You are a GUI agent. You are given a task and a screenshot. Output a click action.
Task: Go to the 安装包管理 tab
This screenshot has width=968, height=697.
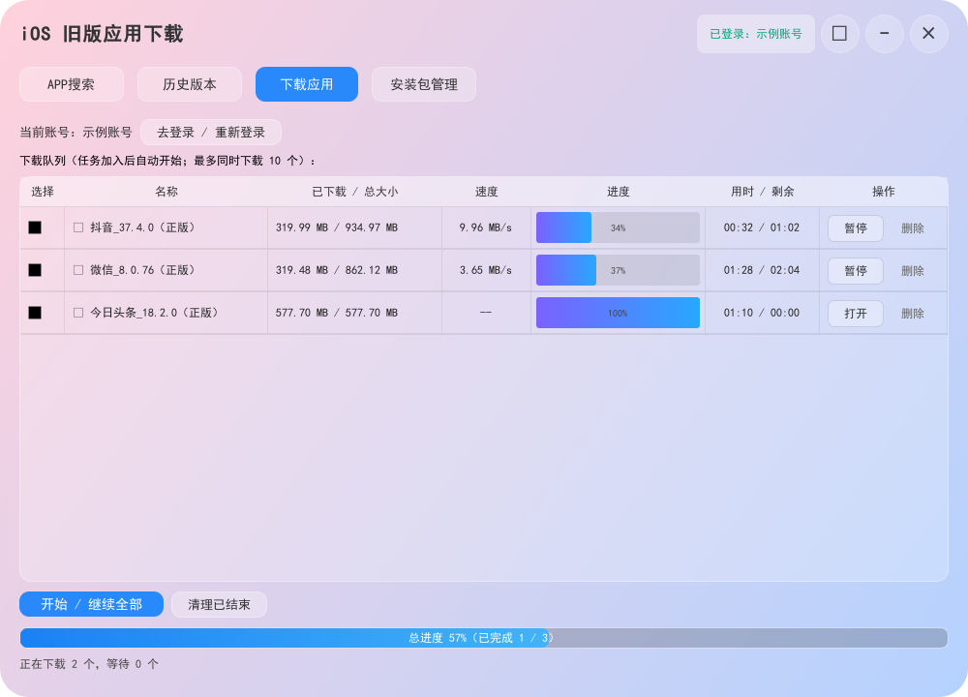click(x=424, y=84)
